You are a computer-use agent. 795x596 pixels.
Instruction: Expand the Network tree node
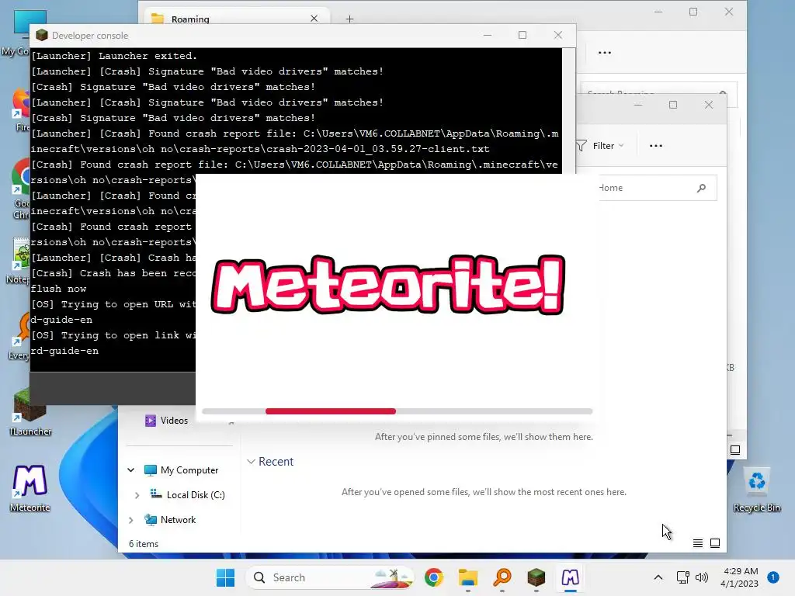pyautogui.click(x=130, y=520)
